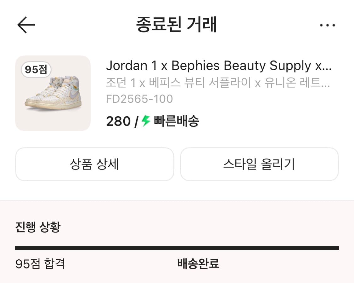Tap the 배송완료 status step

click(198, 263)
